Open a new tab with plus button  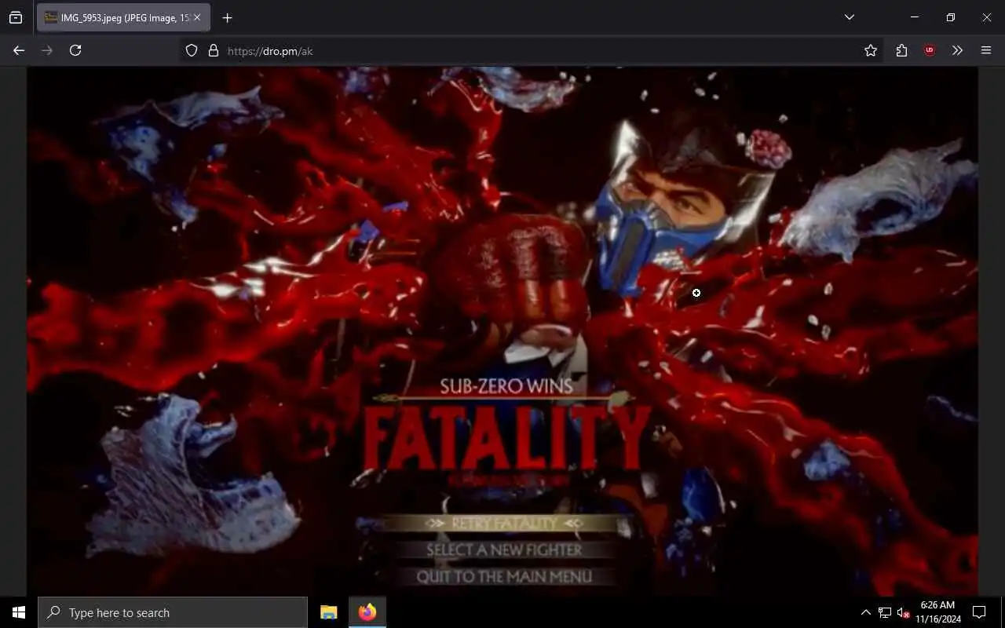pyautogui.click(x=228, y=17)
